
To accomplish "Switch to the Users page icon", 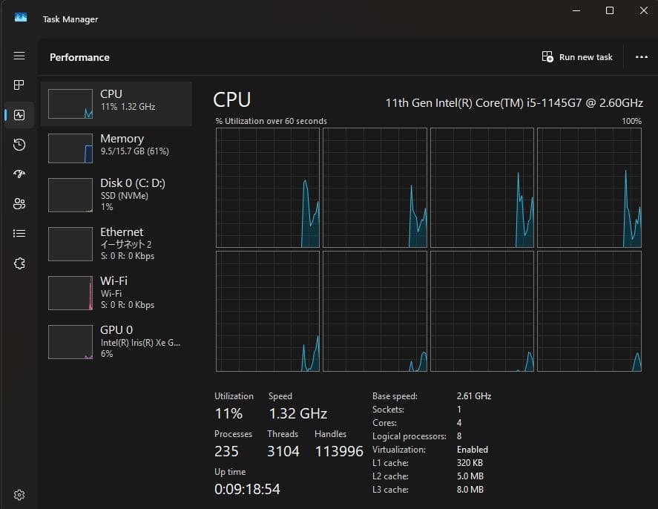I will (x=19, y=204).
